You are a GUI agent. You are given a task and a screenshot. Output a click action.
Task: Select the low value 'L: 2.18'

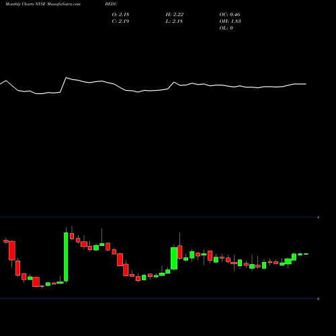174,22
